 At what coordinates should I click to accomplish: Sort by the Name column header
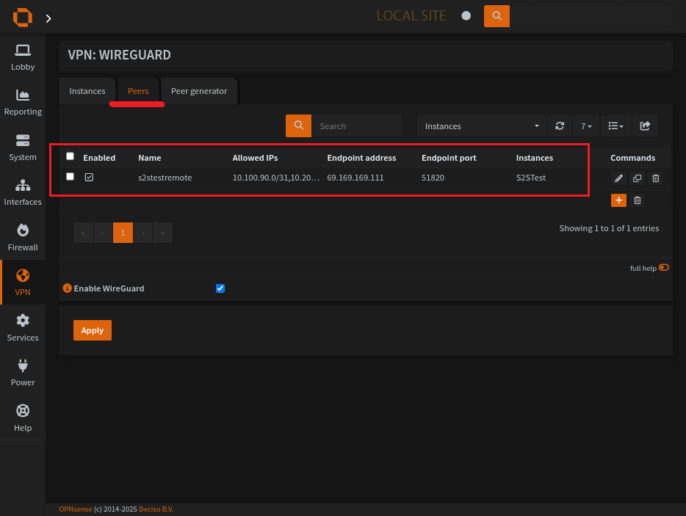[150, 158]
